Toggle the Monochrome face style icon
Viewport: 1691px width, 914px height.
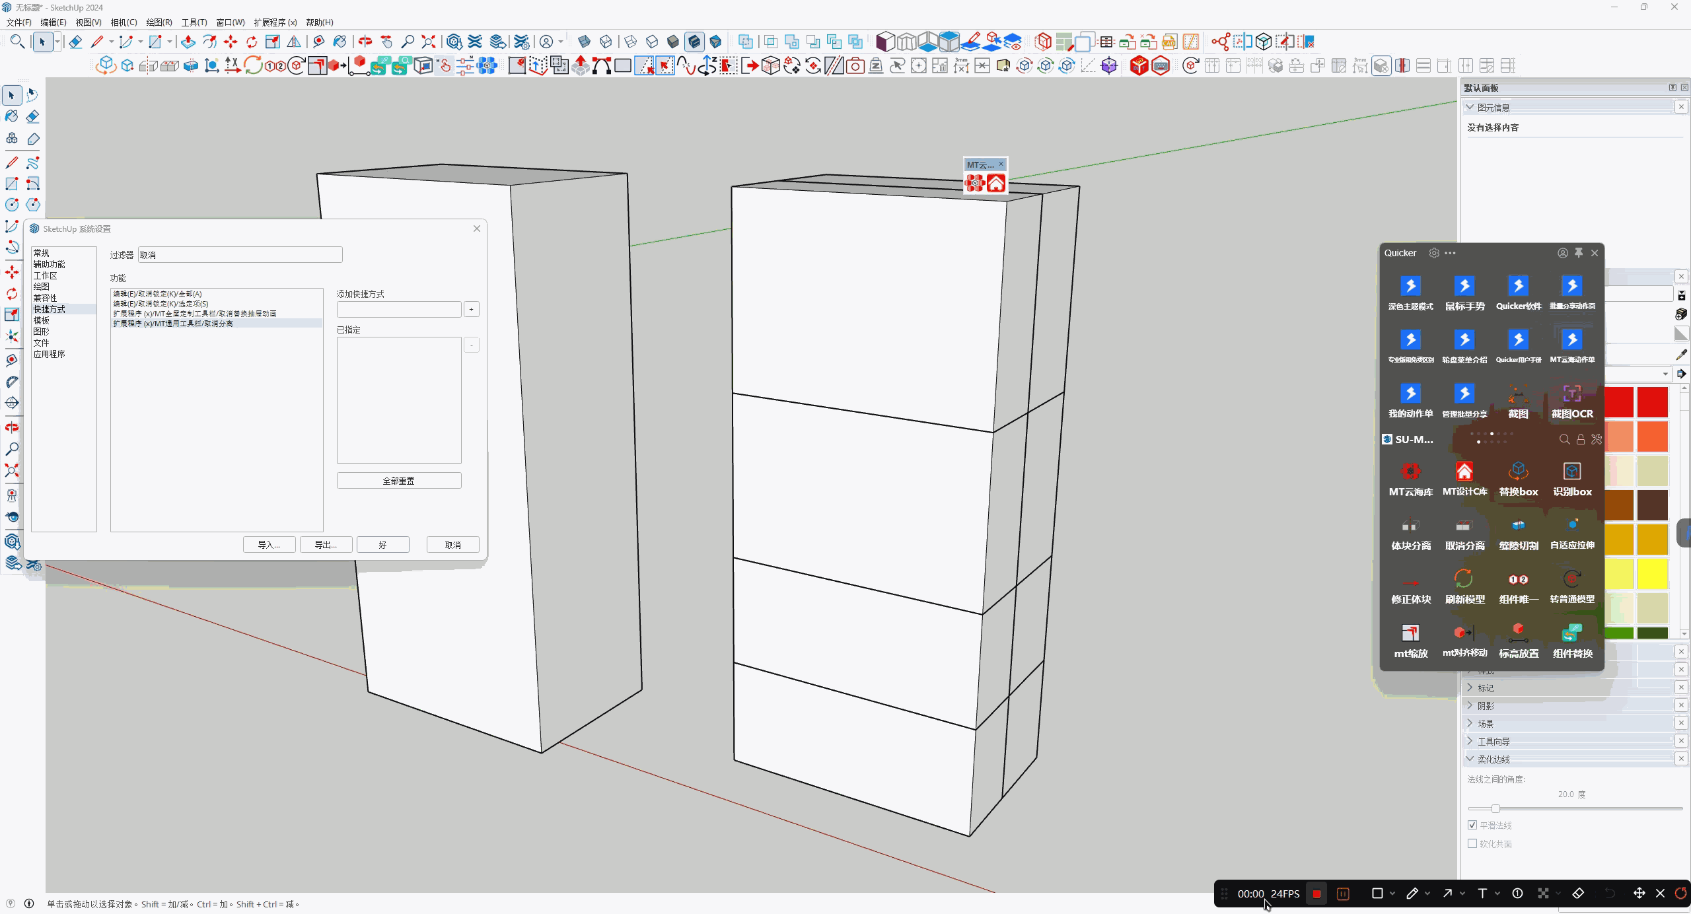[715, 42]
